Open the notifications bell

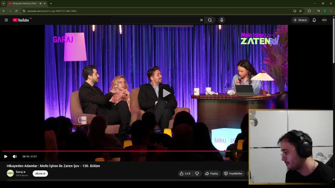click(314, 20)
